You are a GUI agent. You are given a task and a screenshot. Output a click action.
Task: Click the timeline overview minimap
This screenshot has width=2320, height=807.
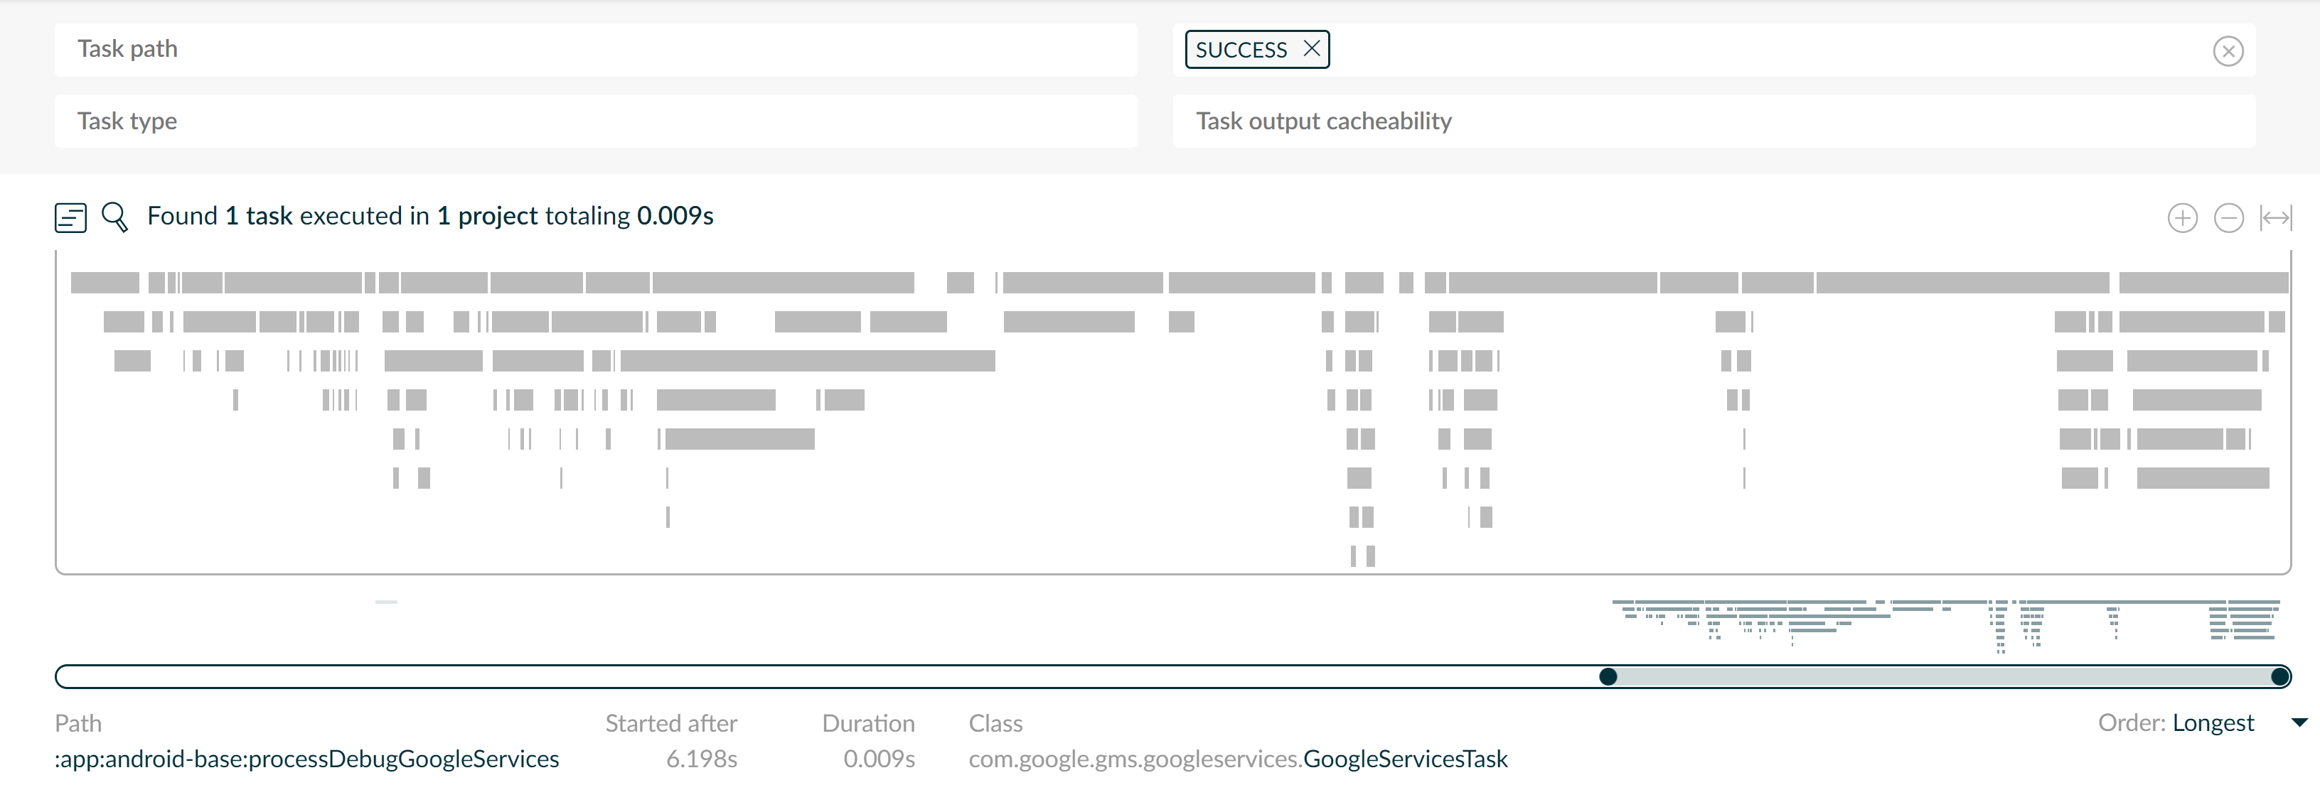(x=1945, y=622)
